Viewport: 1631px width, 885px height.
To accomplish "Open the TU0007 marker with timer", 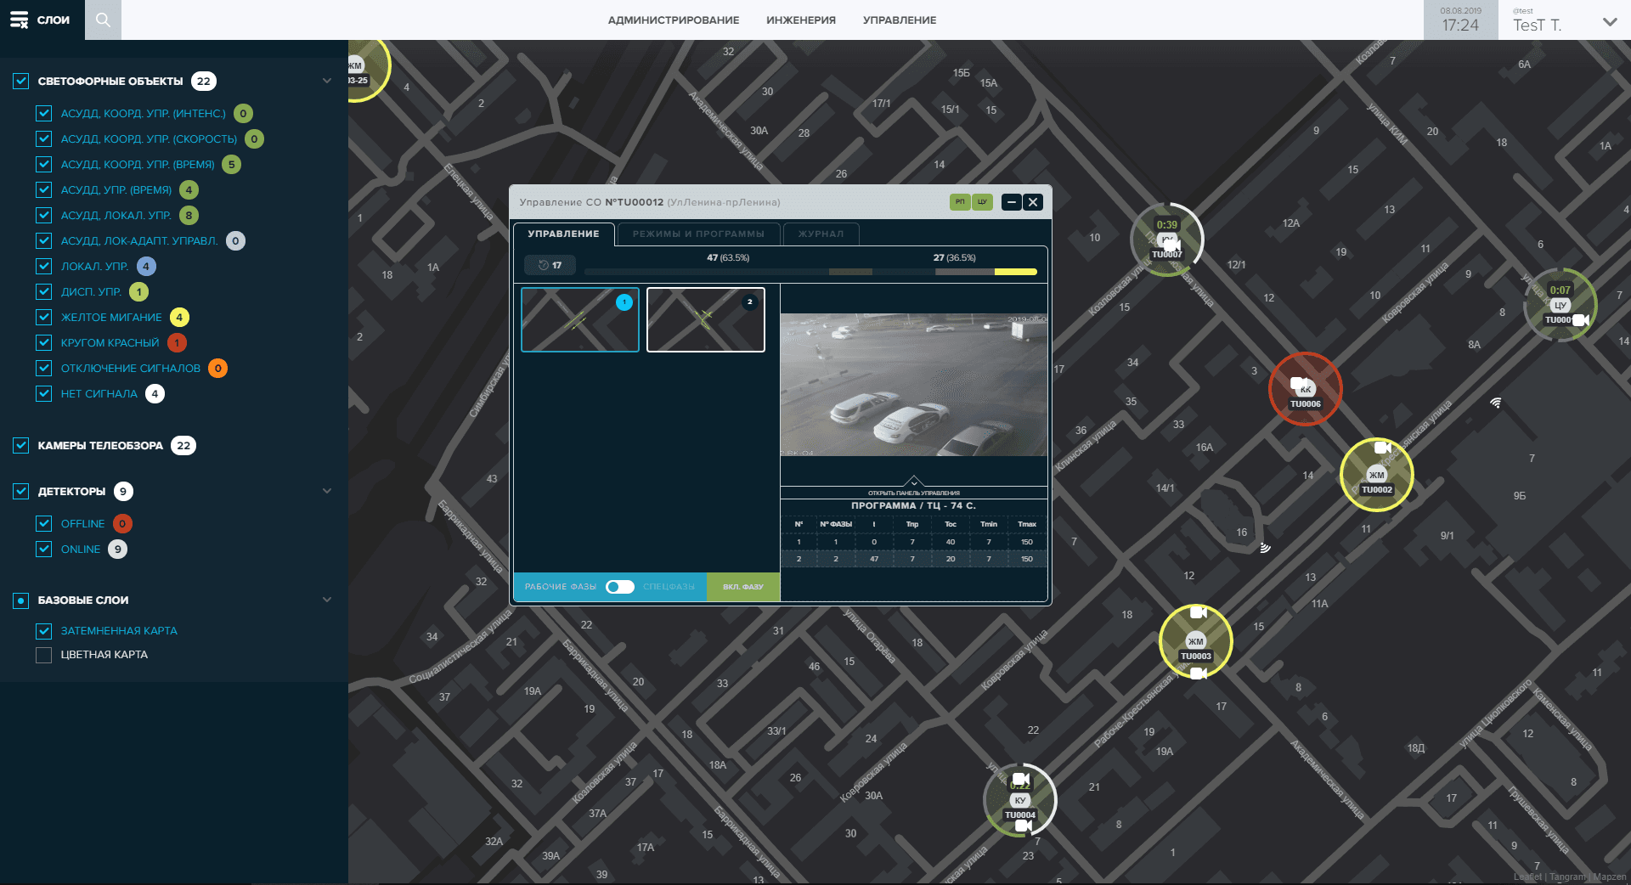I will tap(1166, 240).
